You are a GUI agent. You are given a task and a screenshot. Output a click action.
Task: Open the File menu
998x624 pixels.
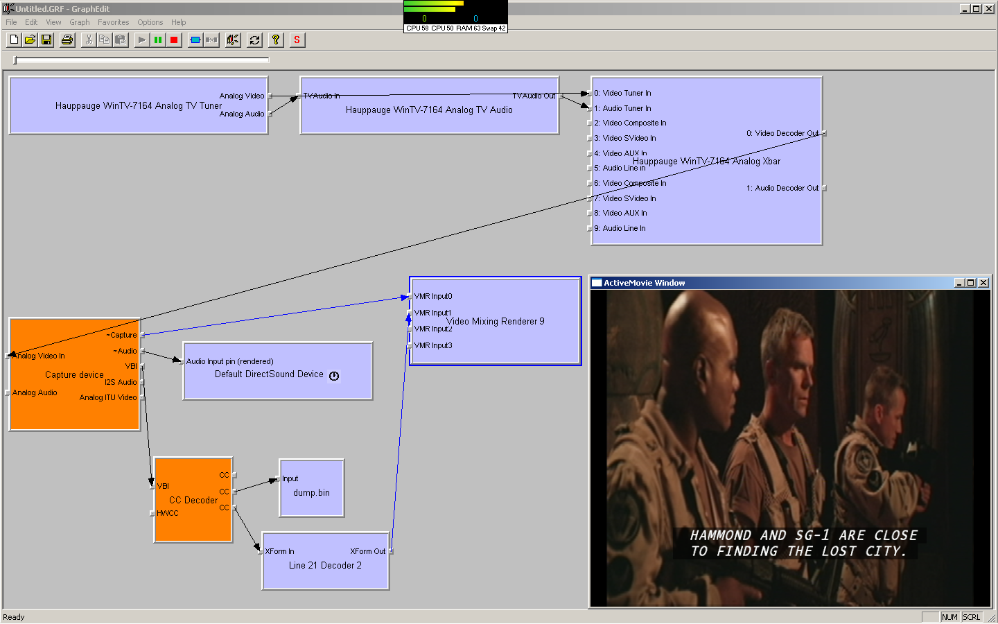(11, 22)
